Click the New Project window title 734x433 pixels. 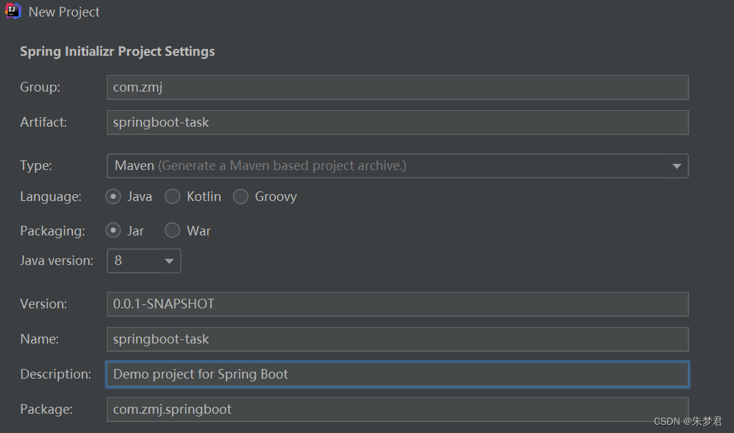[x=64, y=12]
